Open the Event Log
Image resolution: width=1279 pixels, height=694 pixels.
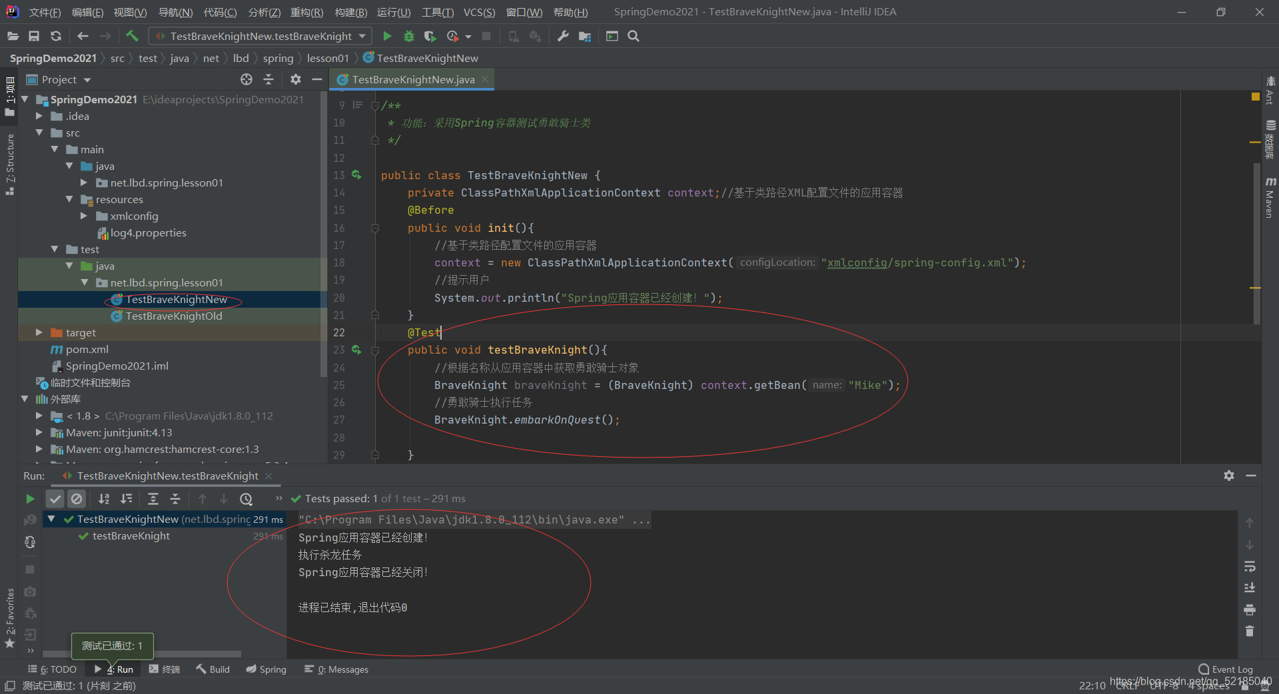pyautogui.click(x=1226, y=669)
